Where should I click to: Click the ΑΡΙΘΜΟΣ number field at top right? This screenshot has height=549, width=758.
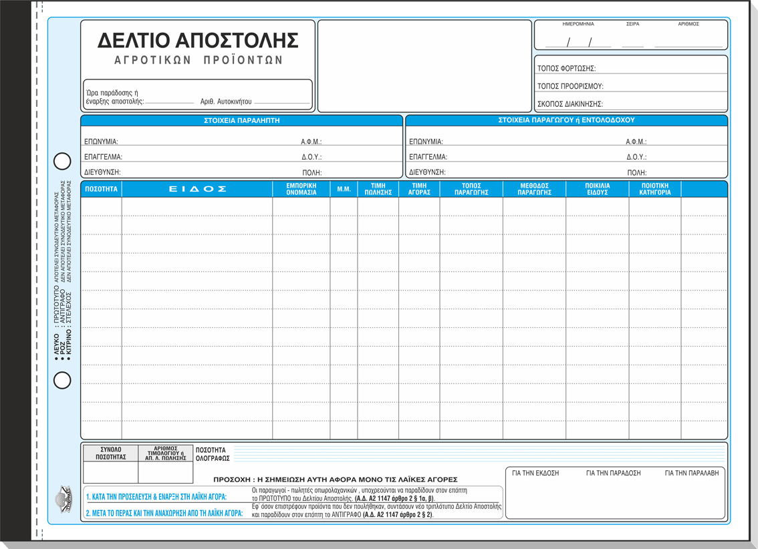[688, 41]
